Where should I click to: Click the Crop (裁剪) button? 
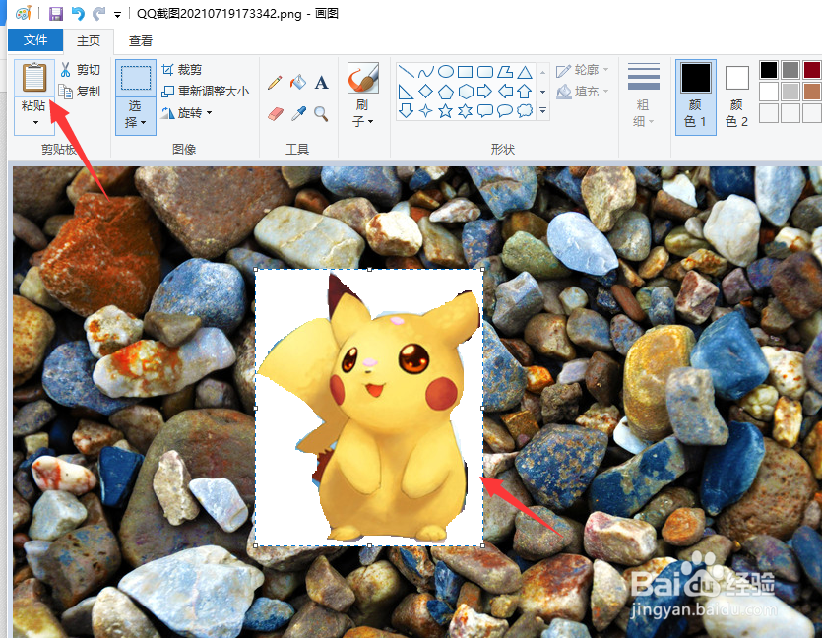pos(182,69)
